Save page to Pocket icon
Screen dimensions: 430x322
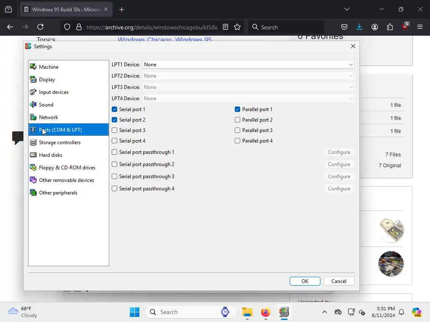(344, 27)
